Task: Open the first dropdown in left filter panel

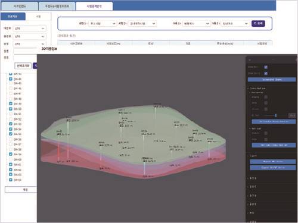Action: 30,29
